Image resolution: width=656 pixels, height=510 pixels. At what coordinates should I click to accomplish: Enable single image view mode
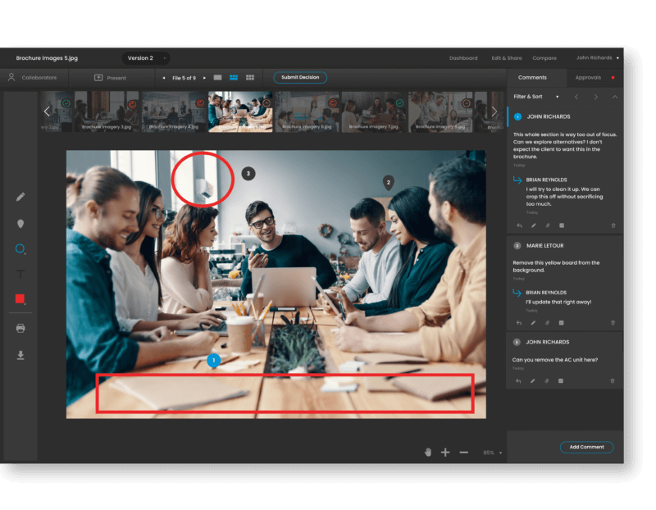coord(216,77)
